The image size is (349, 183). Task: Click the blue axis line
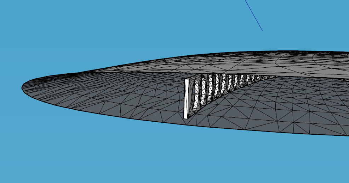click(254, 15)
